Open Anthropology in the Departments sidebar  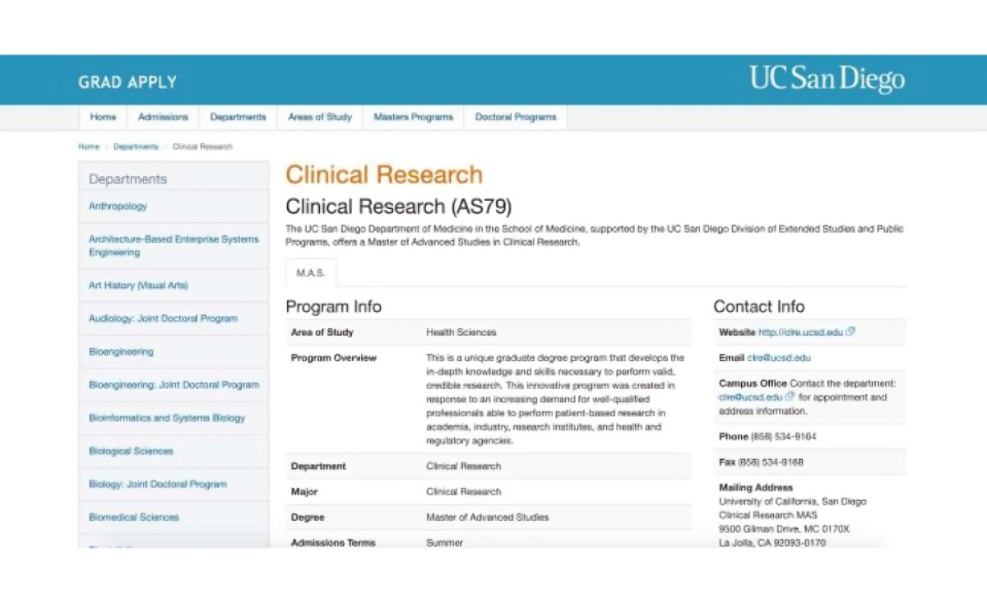tap(118, 206)
